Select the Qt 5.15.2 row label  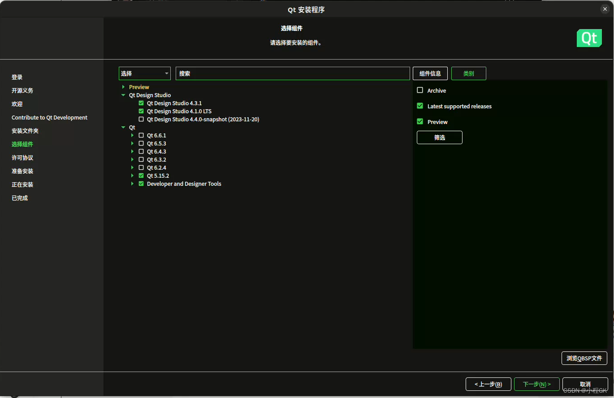click(x=158, y=175)
